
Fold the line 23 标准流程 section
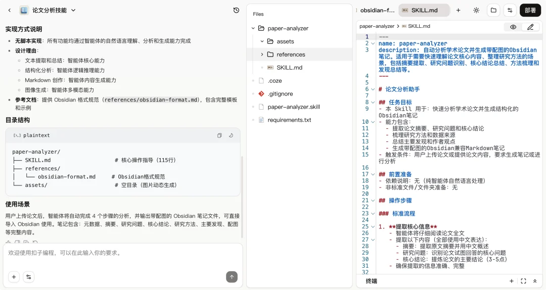click(x=373, y=213)
